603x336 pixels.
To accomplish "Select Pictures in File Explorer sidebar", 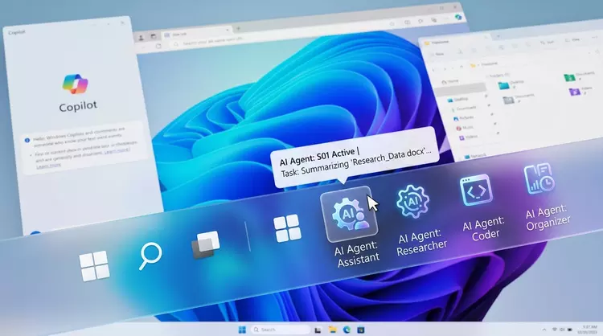I will 464,118.
